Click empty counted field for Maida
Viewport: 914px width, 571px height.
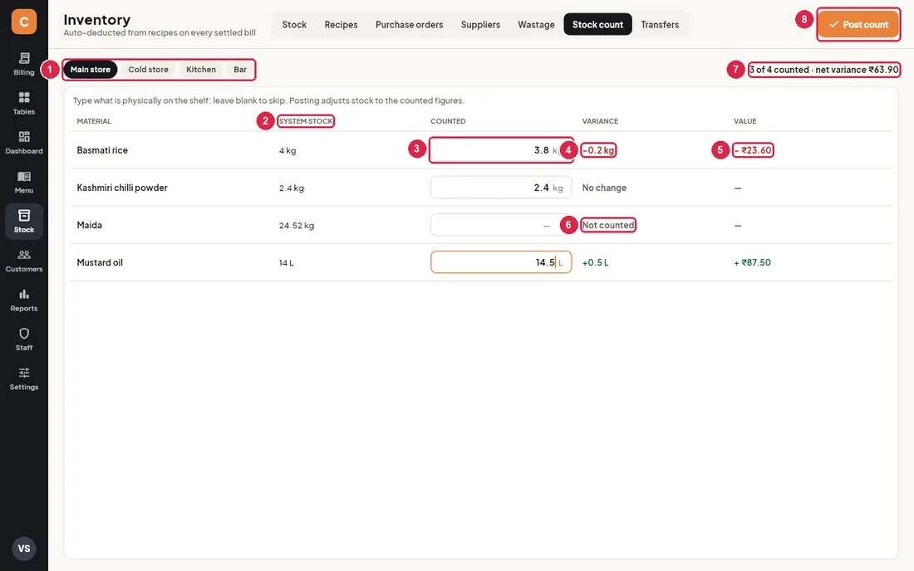501,225
